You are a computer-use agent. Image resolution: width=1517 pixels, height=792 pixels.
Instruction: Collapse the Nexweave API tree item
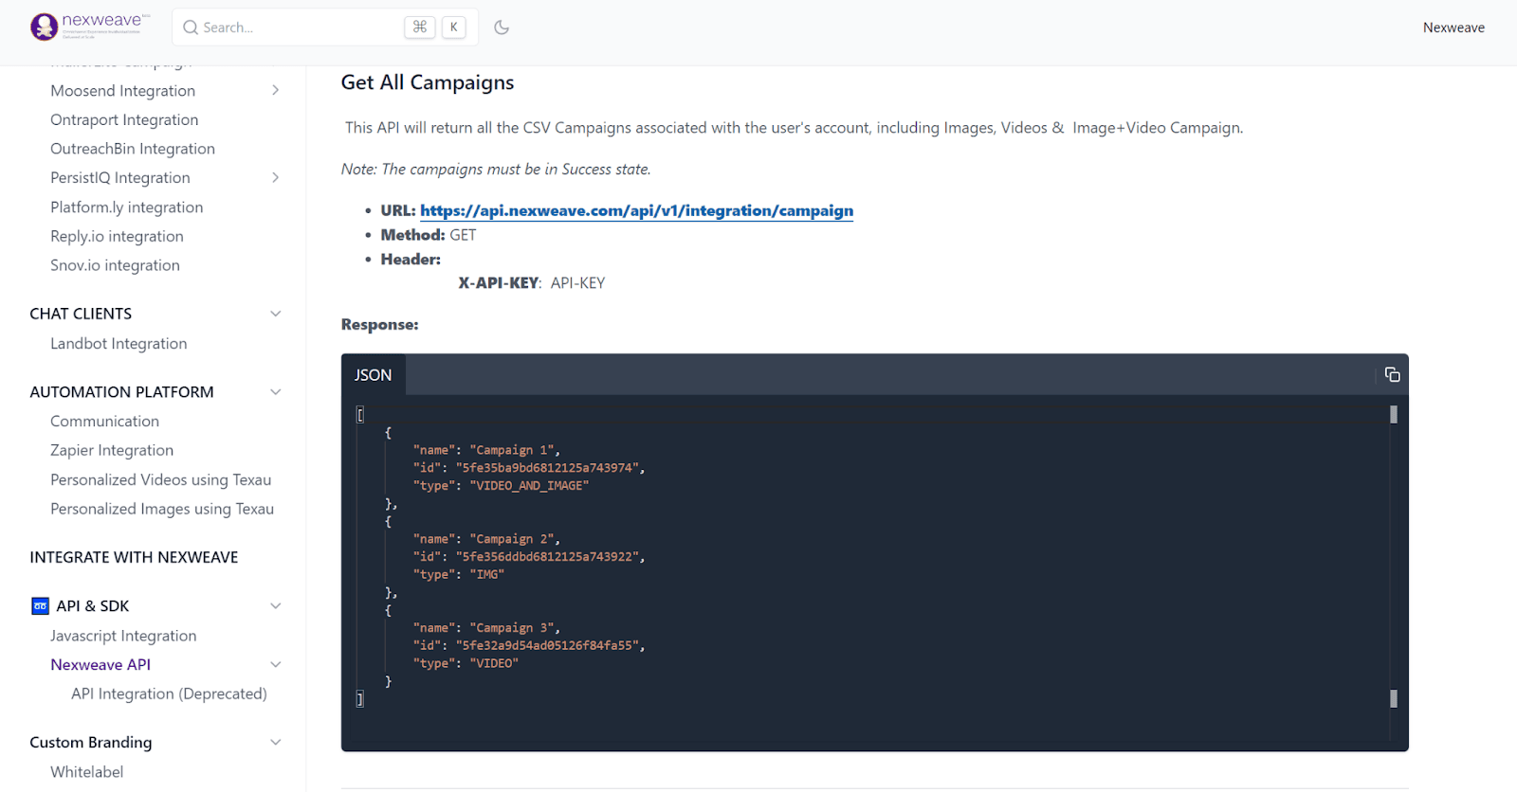click(x=275, y=665)
